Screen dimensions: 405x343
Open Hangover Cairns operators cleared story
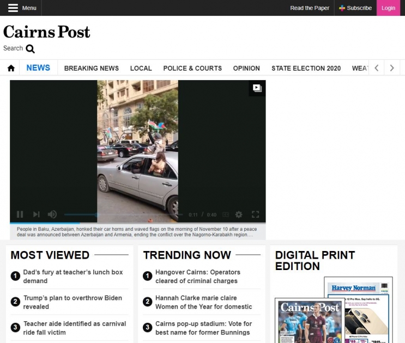click(198, 277)
